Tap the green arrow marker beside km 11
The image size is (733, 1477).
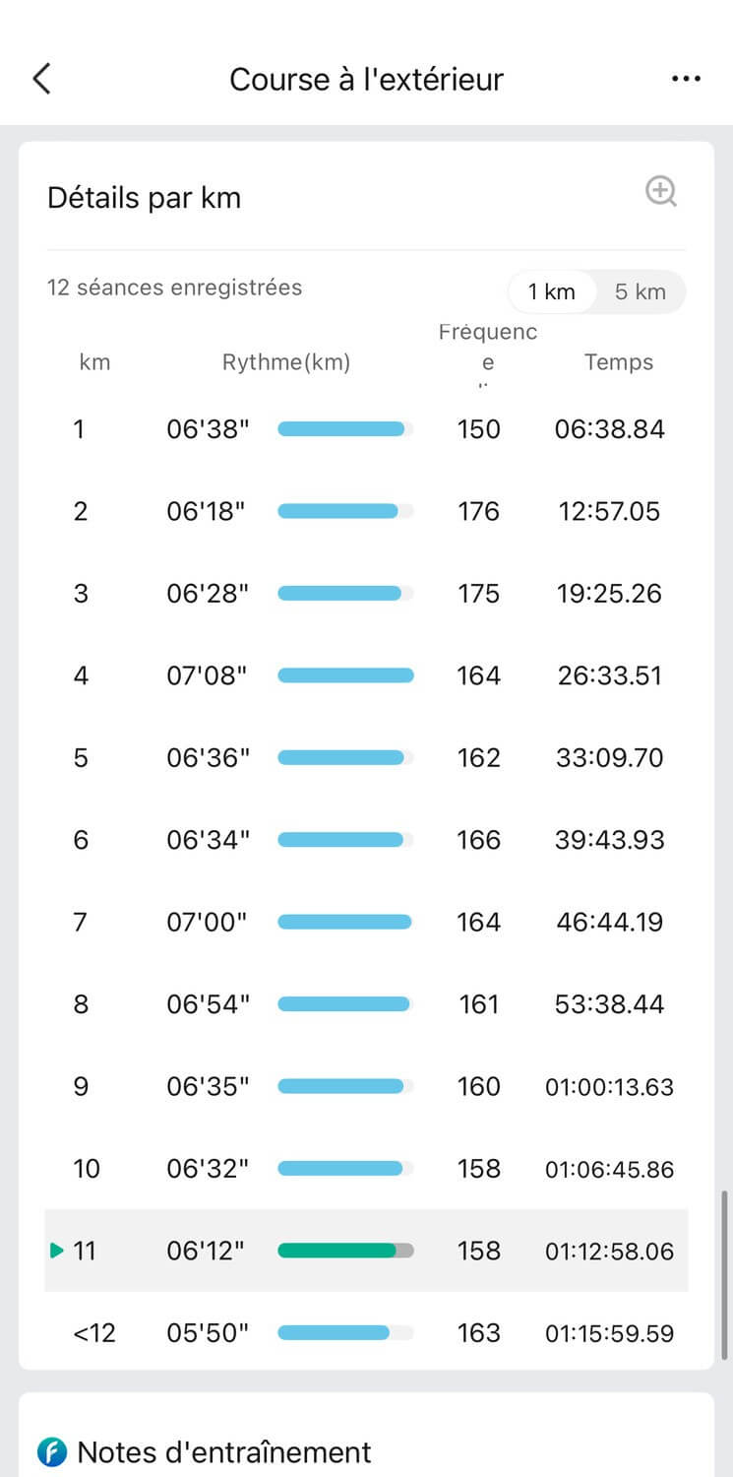[57, 1251]
